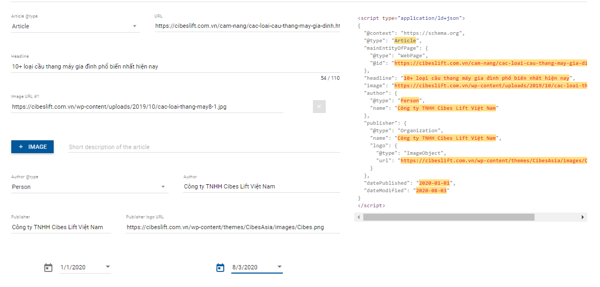
Task: Click the mainEntityOfPage @id URL in code
Action: click(491, 63)
